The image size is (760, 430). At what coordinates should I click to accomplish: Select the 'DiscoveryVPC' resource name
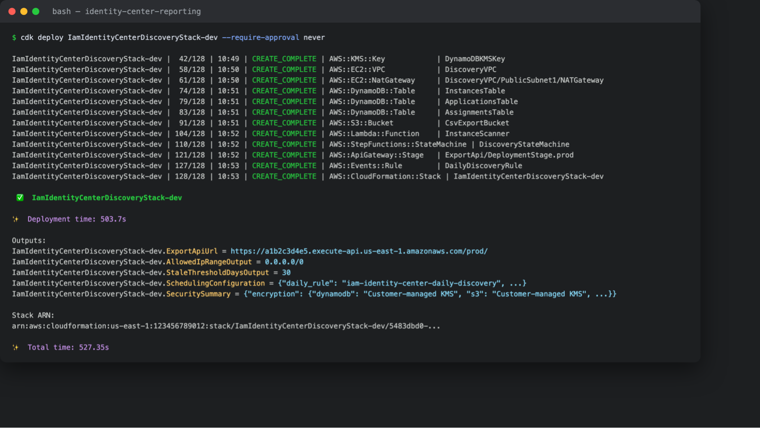pyautogui.click(x=471, y=70)
